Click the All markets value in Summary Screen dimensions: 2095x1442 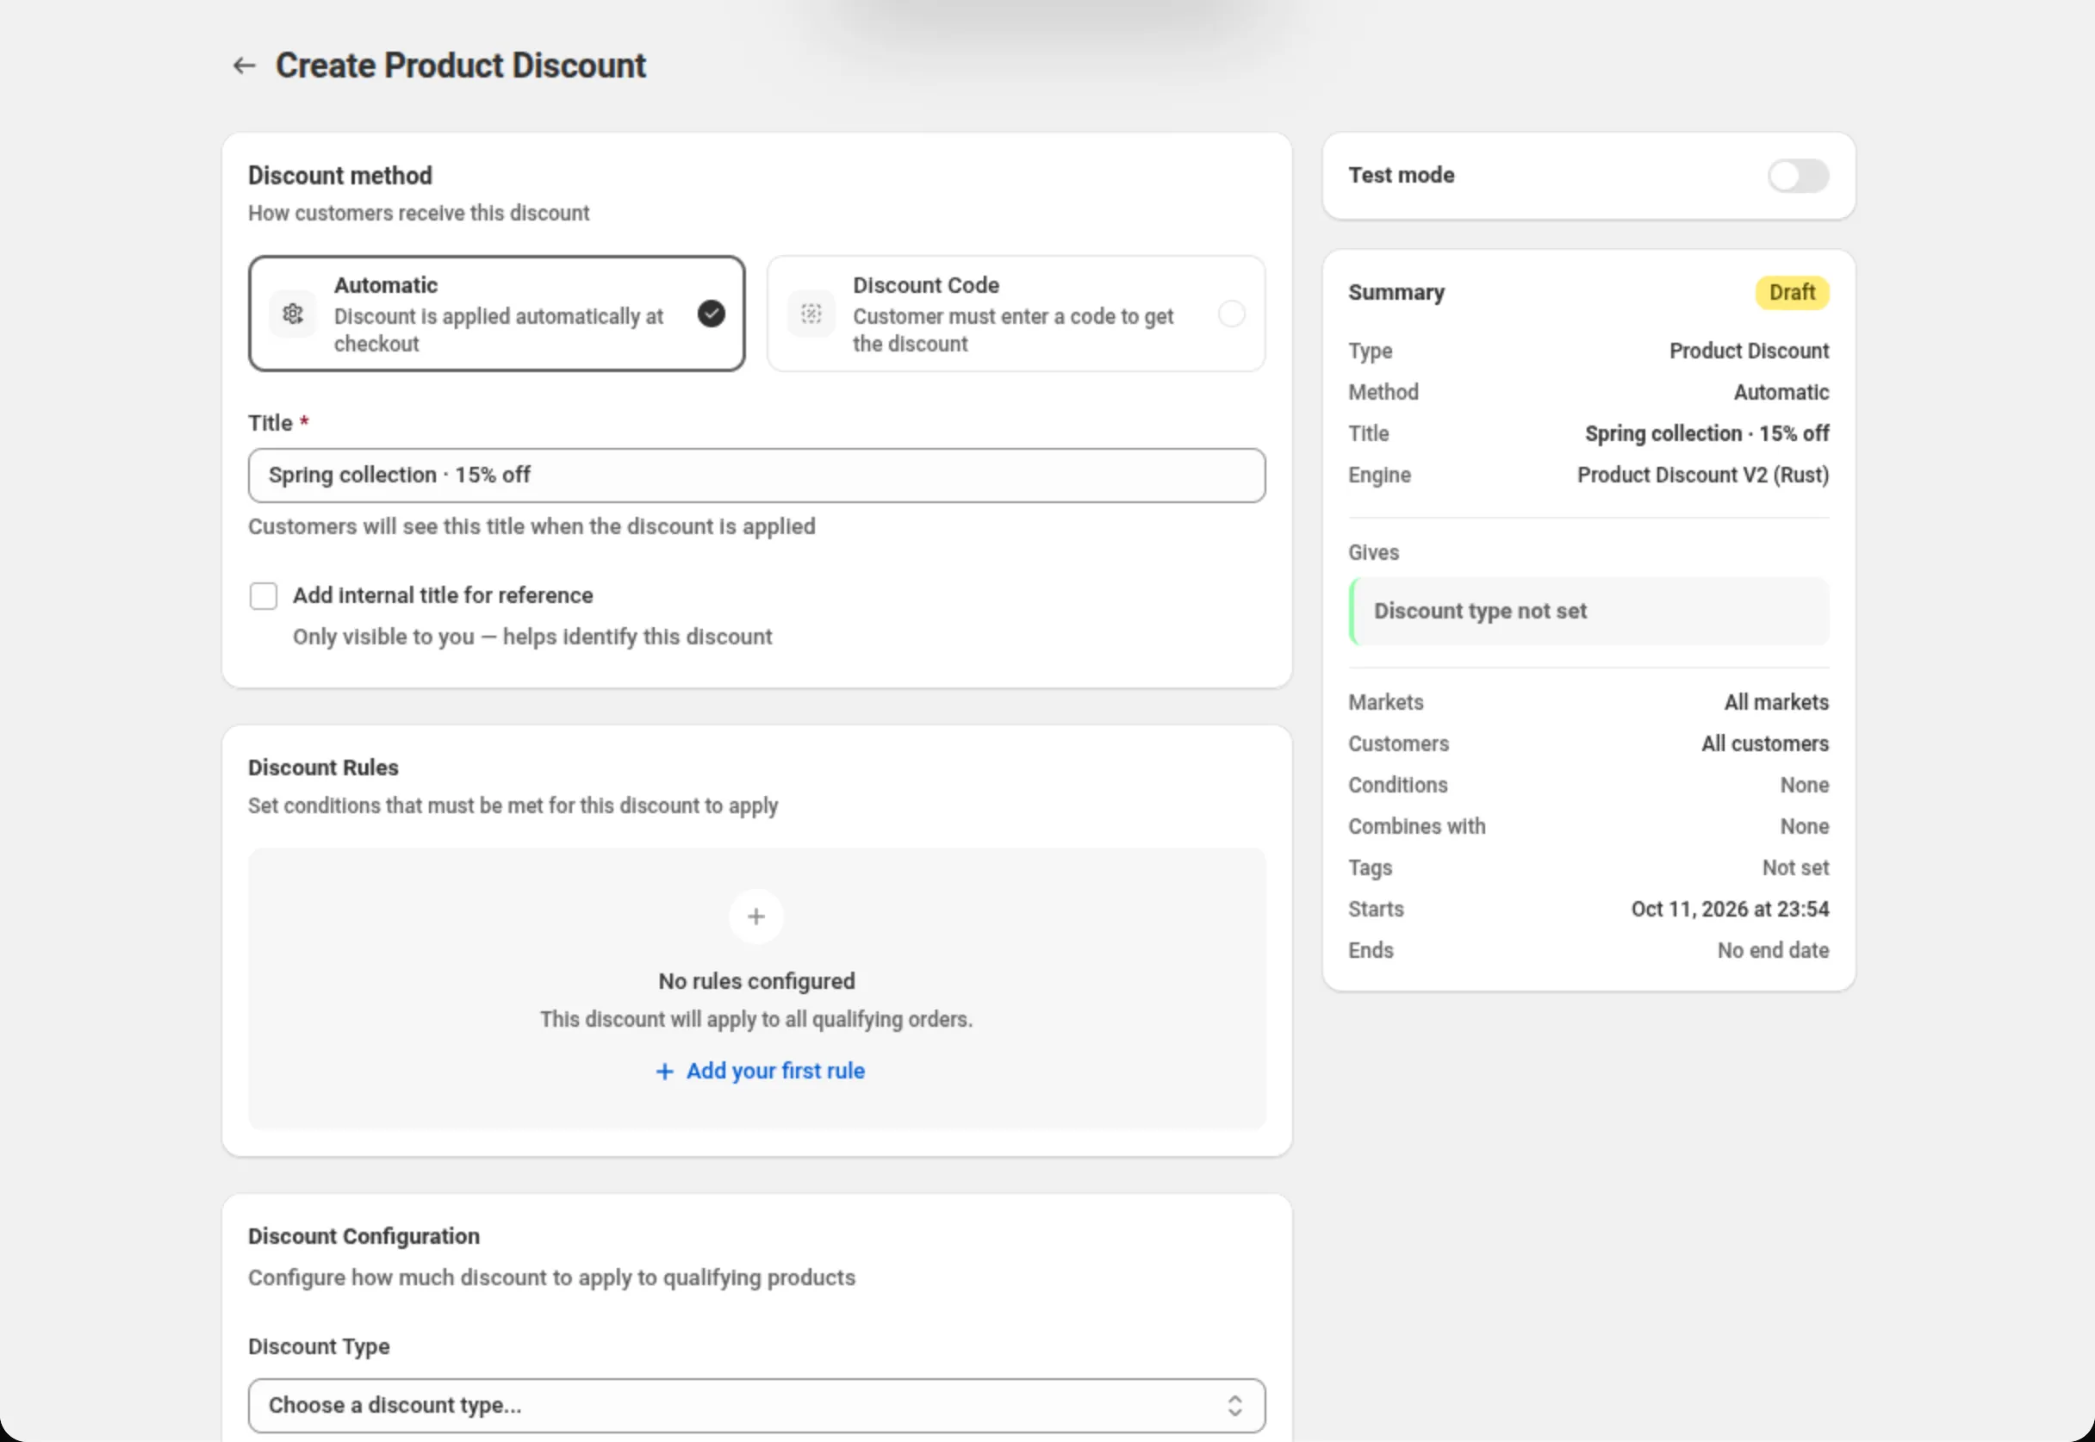(1776, 702)
